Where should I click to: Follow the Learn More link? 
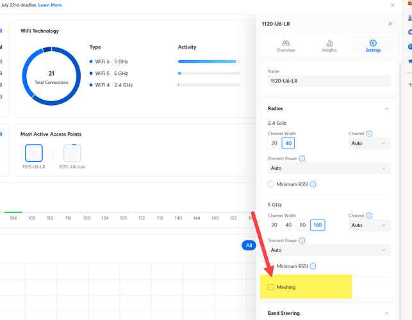[x=50, y=5]
